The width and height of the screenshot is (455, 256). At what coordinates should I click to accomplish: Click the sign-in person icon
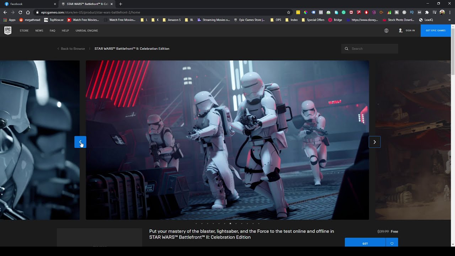coord(400,31)
